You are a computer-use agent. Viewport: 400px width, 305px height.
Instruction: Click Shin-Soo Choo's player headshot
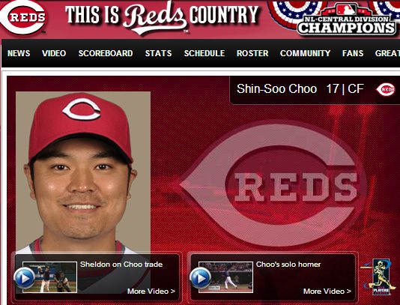pos(83,172)
